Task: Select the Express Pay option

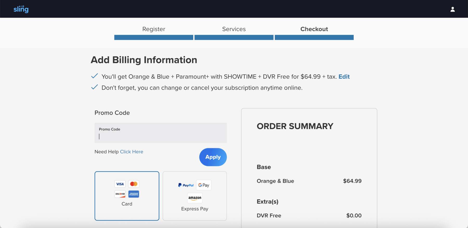Action: tap(195, 196)
